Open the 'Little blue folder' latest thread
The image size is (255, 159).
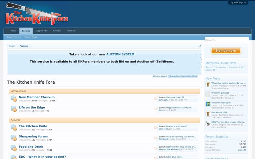click(174, 157)
